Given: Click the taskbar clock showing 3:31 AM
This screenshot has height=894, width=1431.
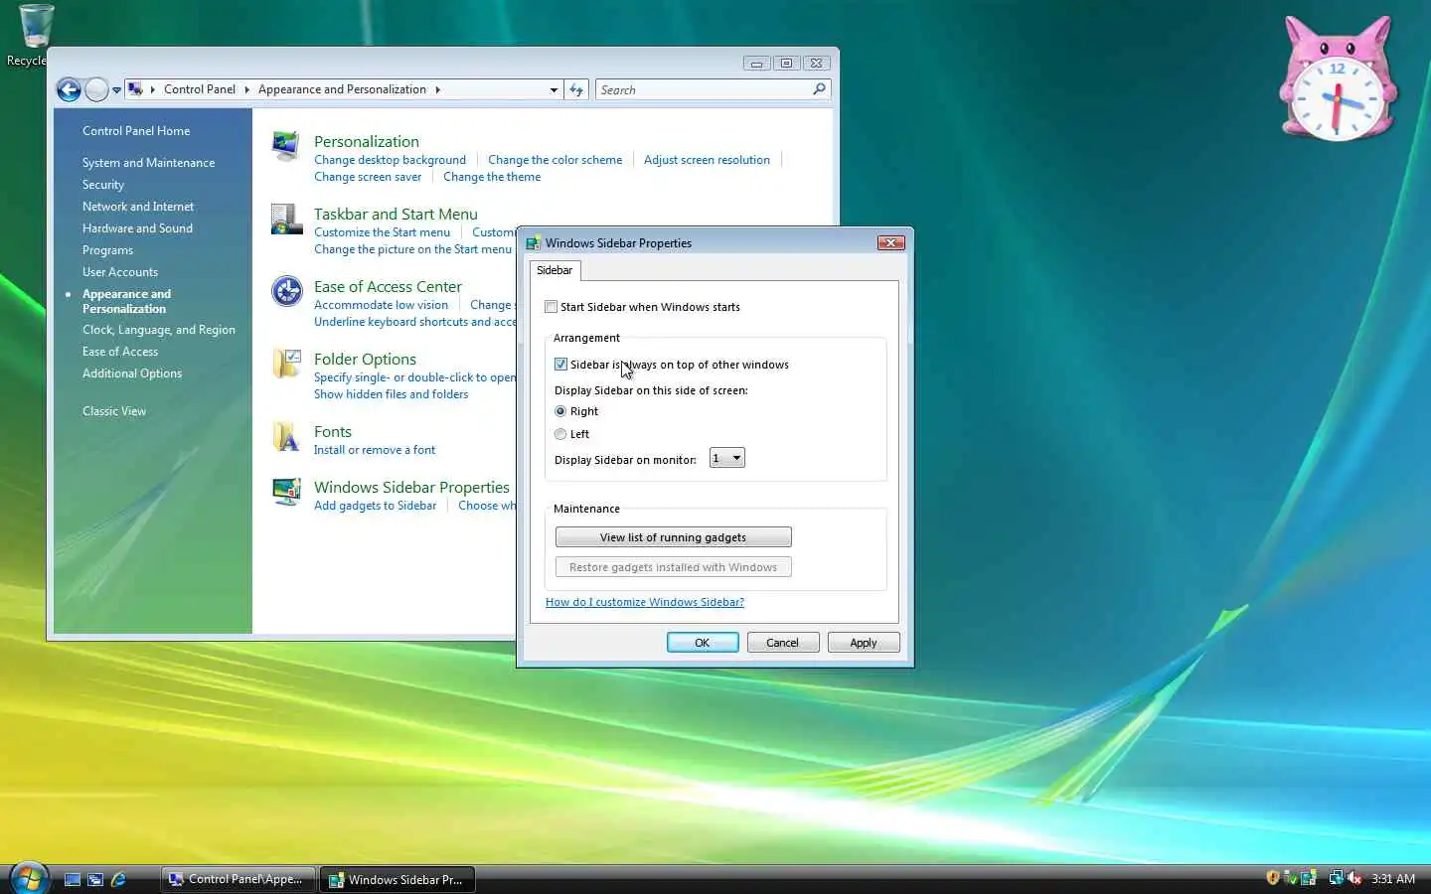Looking at the screenshot, I should pos(1393,879).
